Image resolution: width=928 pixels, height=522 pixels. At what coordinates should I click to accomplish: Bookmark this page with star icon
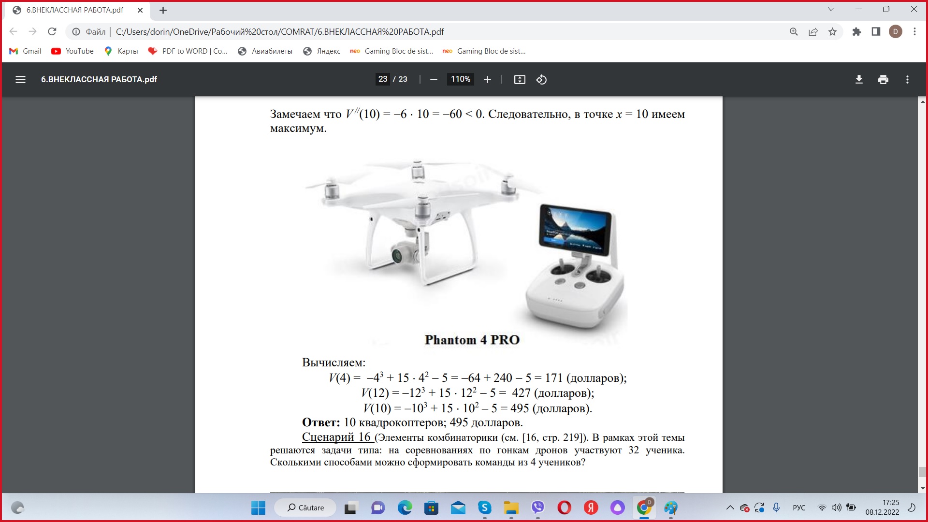point(832,32)
